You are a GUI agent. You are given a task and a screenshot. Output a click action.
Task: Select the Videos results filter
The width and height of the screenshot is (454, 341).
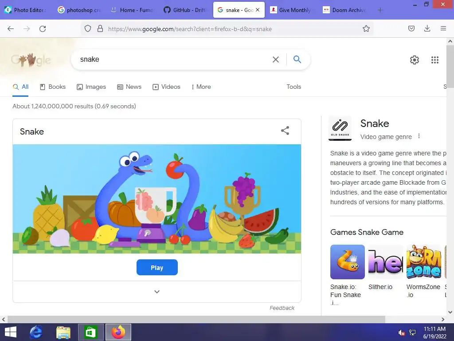pos(166,87)
